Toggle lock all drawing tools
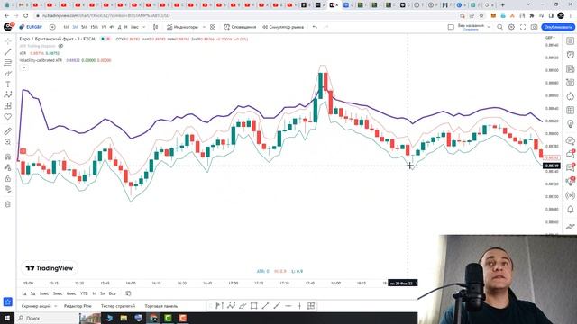577x324 pixels. (x=8, y=178)
